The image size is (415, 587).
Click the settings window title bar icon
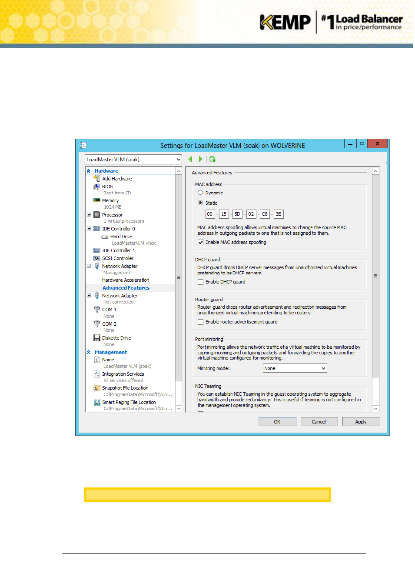pyautogui.click(x=83, y=145)
